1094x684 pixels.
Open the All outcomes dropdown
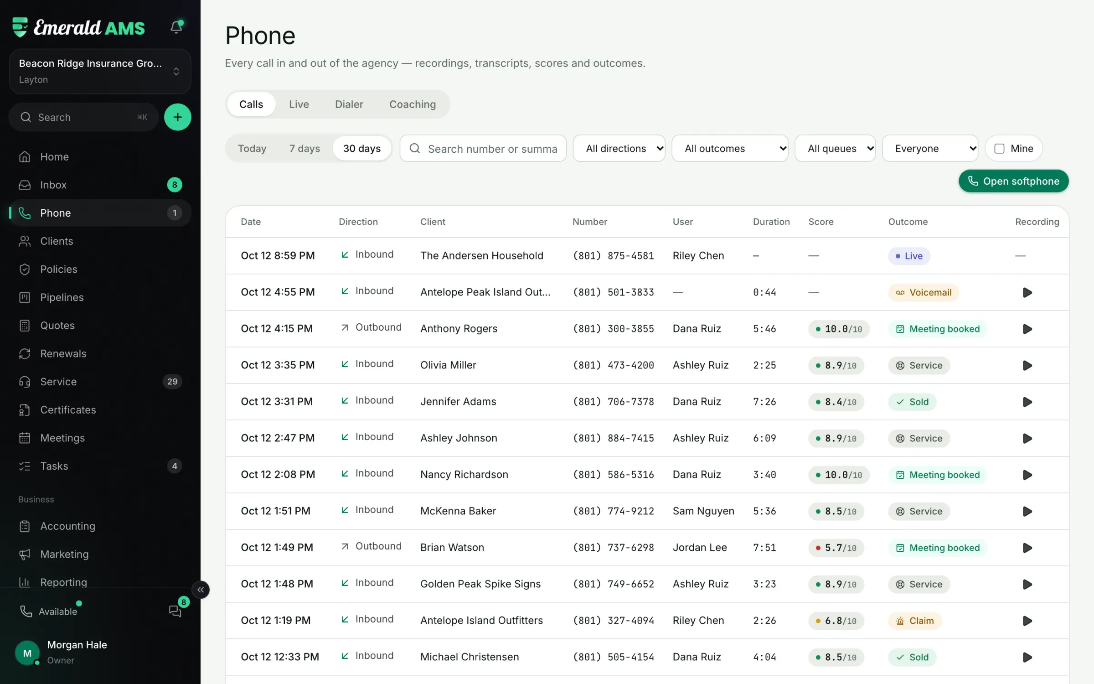[730, 148]
